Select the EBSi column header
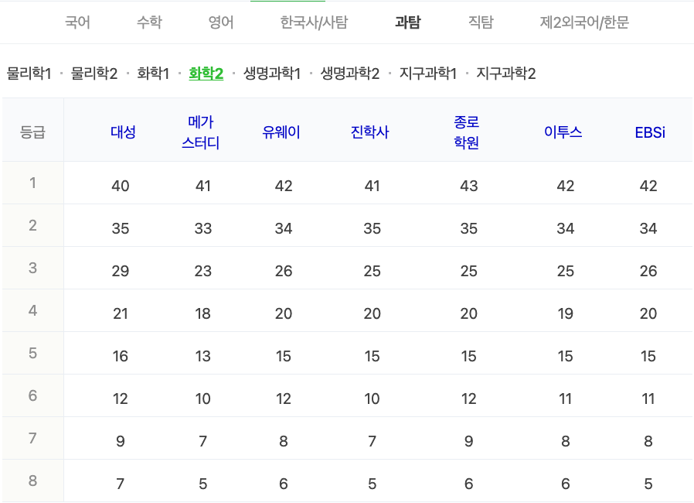The width and height of the screenshot is (694, 503). (x=649, y=132)
